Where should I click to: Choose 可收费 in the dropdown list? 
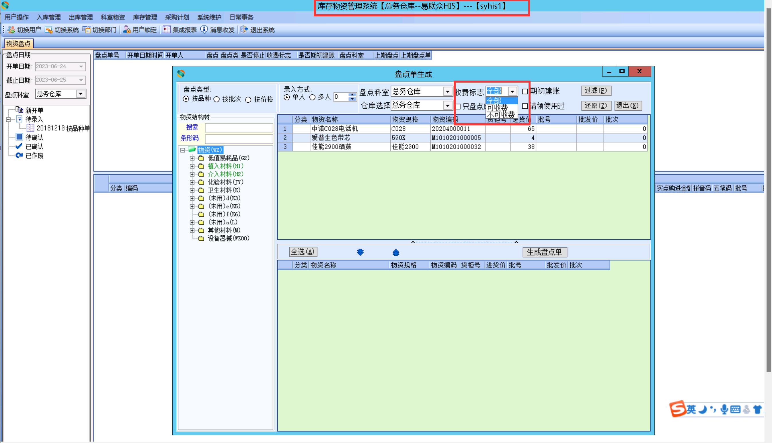coord(498,108)
